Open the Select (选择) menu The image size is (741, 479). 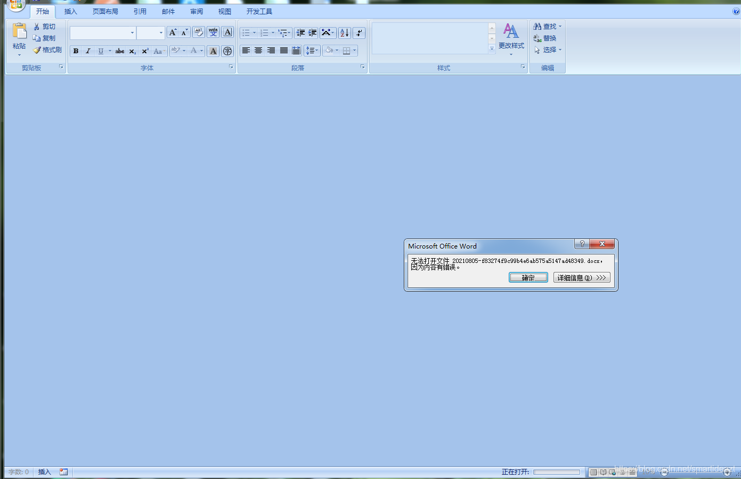point(548,50)
